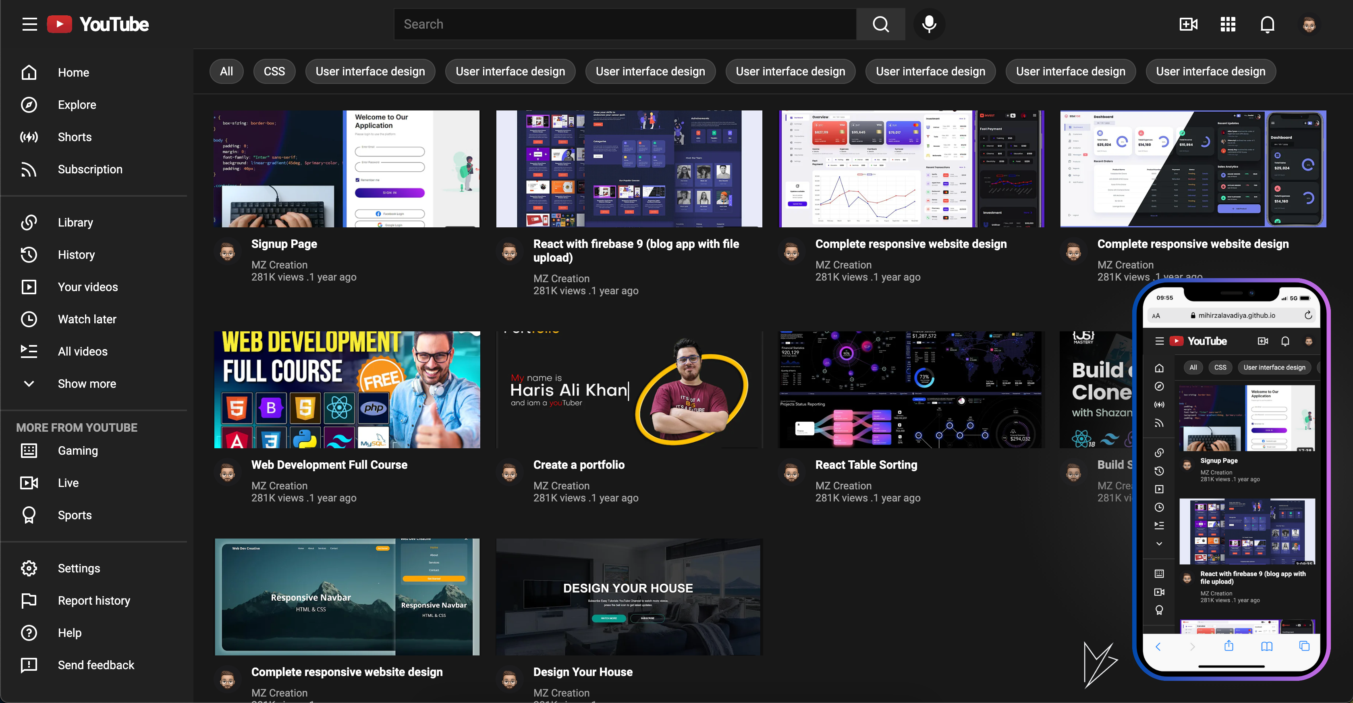
Task: Click MZ Creation channel name under Create a portfolio
Action: coord(561,486)
